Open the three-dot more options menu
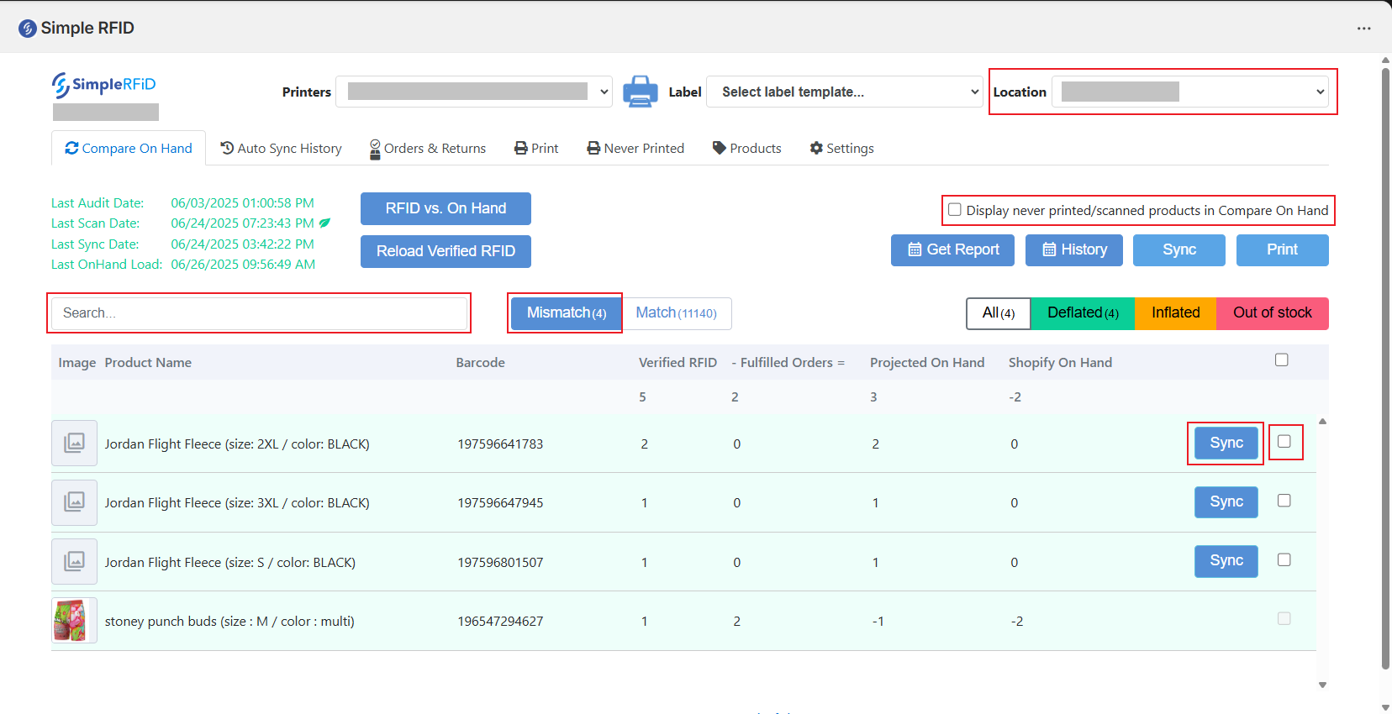The height and width of the screenshot is (714, 1392). [x=1363, y=29]
